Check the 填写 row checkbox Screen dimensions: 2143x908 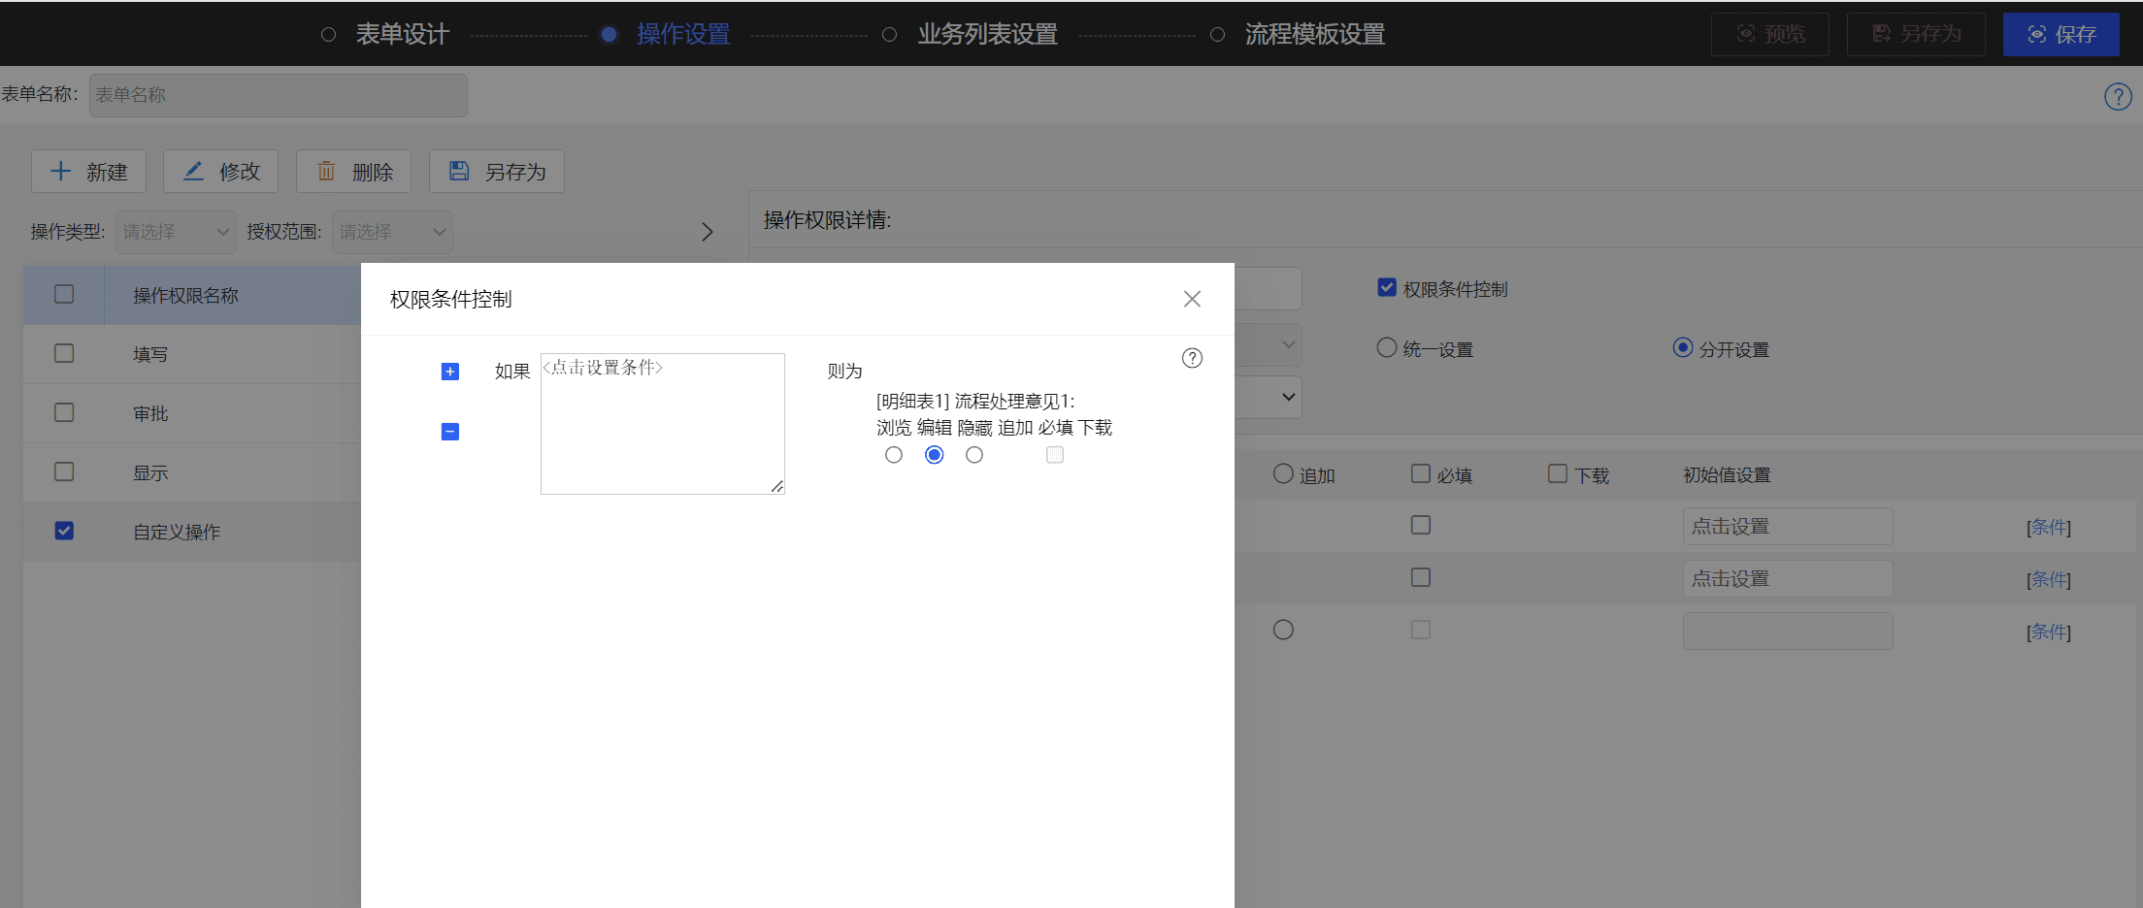pos(64,353)
